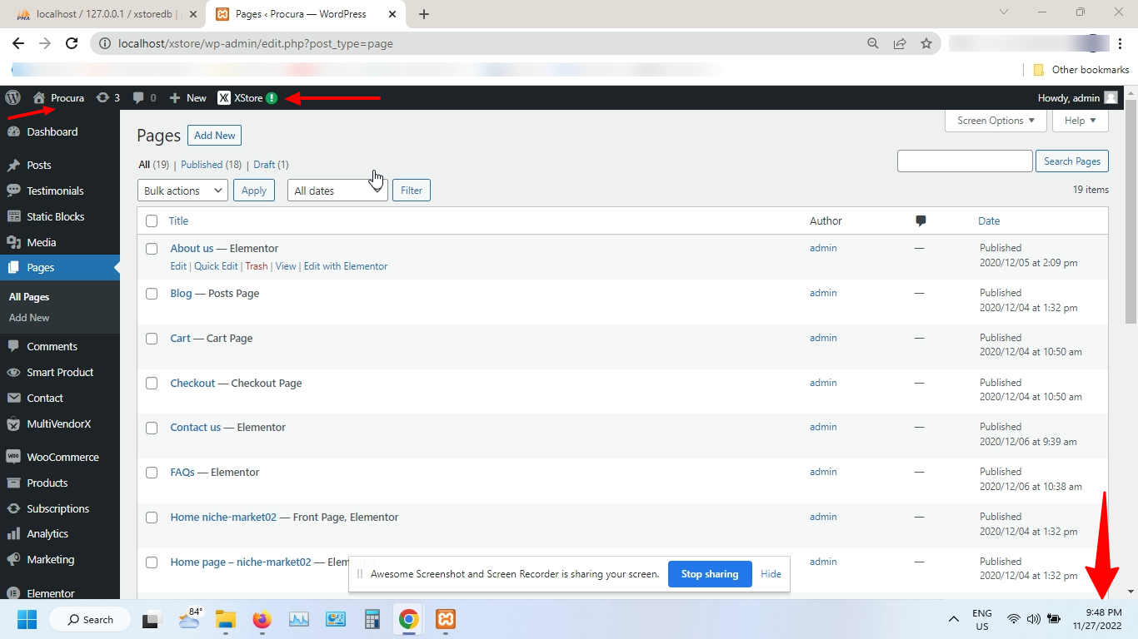Viewport: 1138px width, 639px height.
Task: Open the updates icon showing 3 pending updates
Action: [x=107, y=97]
